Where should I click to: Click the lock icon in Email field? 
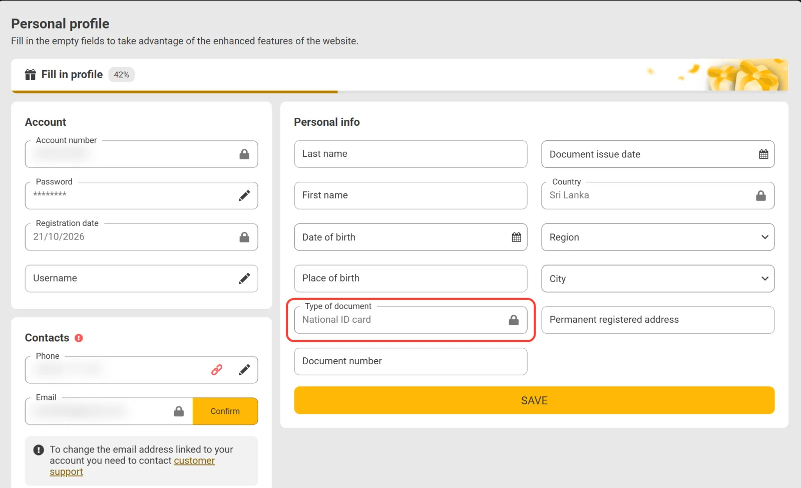pos(179,411)
